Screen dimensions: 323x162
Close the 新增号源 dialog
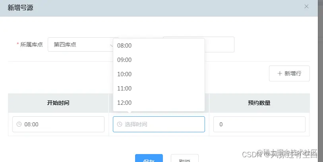point(306,6)
